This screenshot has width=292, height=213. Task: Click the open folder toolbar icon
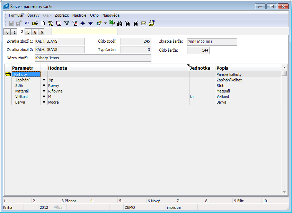click(x=35, y=24)
